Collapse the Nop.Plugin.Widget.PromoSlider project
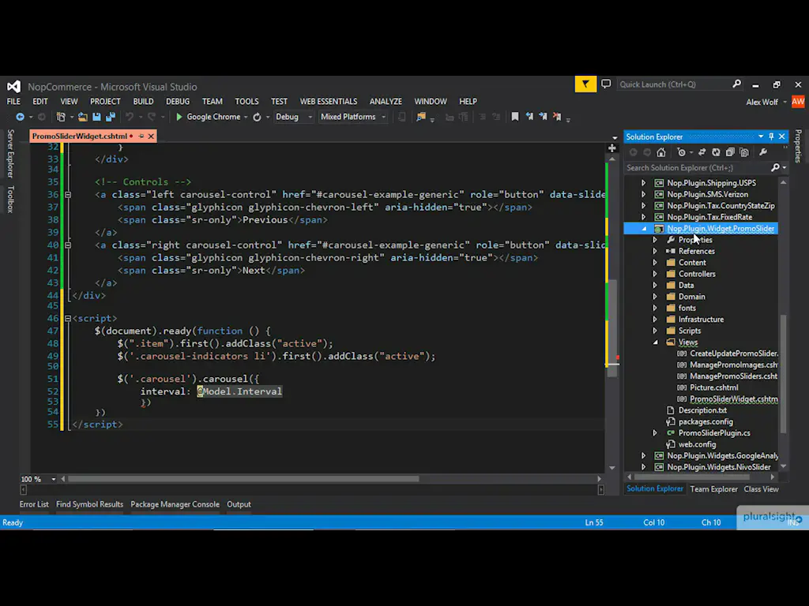The height and width of the screenshot is (606, 809). pyautogui.click(x=644, y=229)
